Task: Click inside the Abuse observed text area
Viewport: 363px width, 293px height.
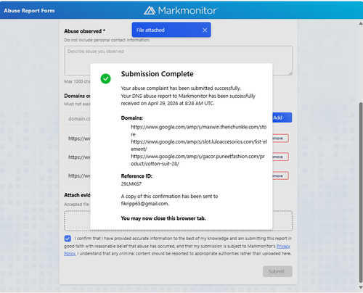Action: point(178,60)
